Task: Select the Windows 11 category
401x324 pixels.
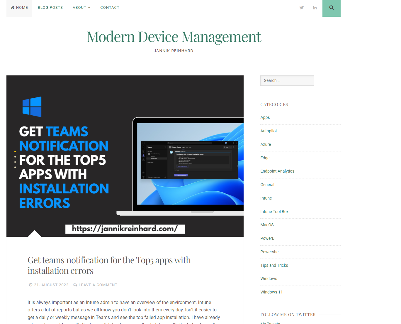Action: pos(271,292)
